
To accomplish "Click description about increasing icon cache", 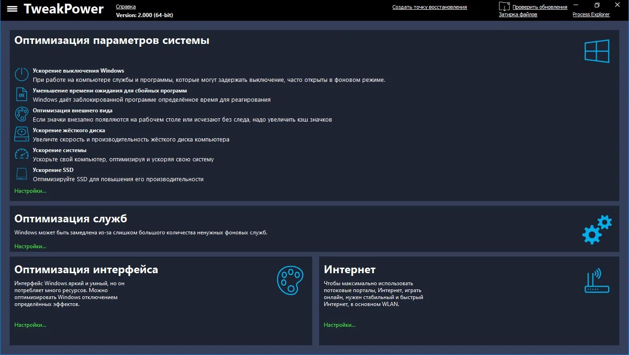I will click(182, 119).
